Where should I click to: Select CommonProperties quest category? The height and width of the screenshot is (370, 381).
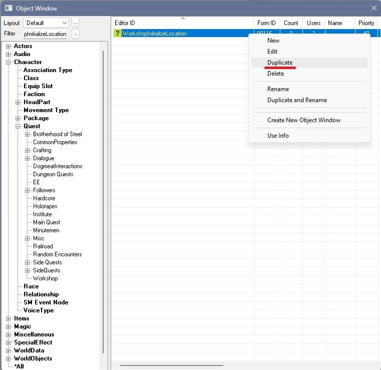[x=55, y=142]
